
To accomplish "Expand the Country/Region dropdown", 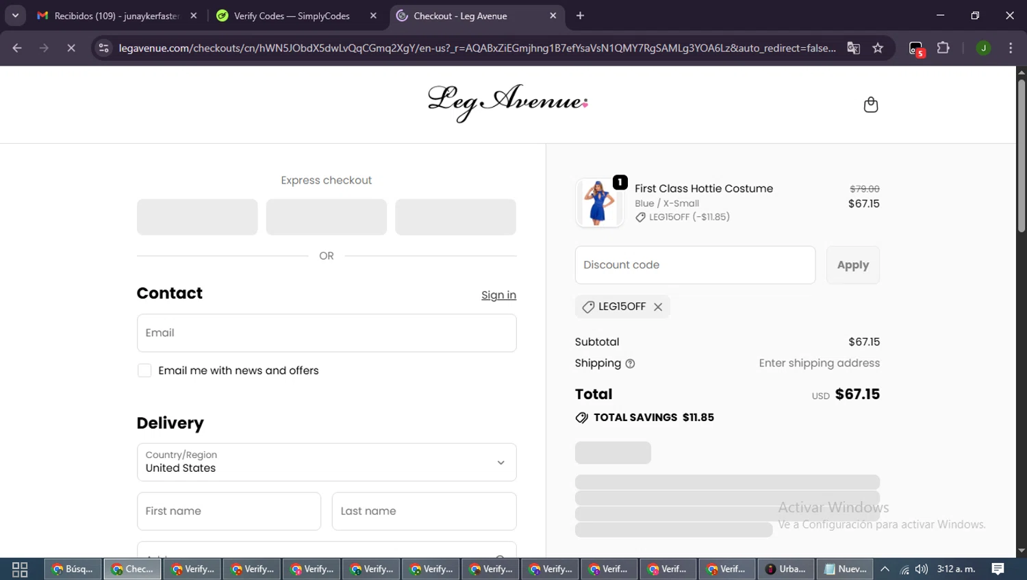I will pyautogui.click(x=327, y=462).
